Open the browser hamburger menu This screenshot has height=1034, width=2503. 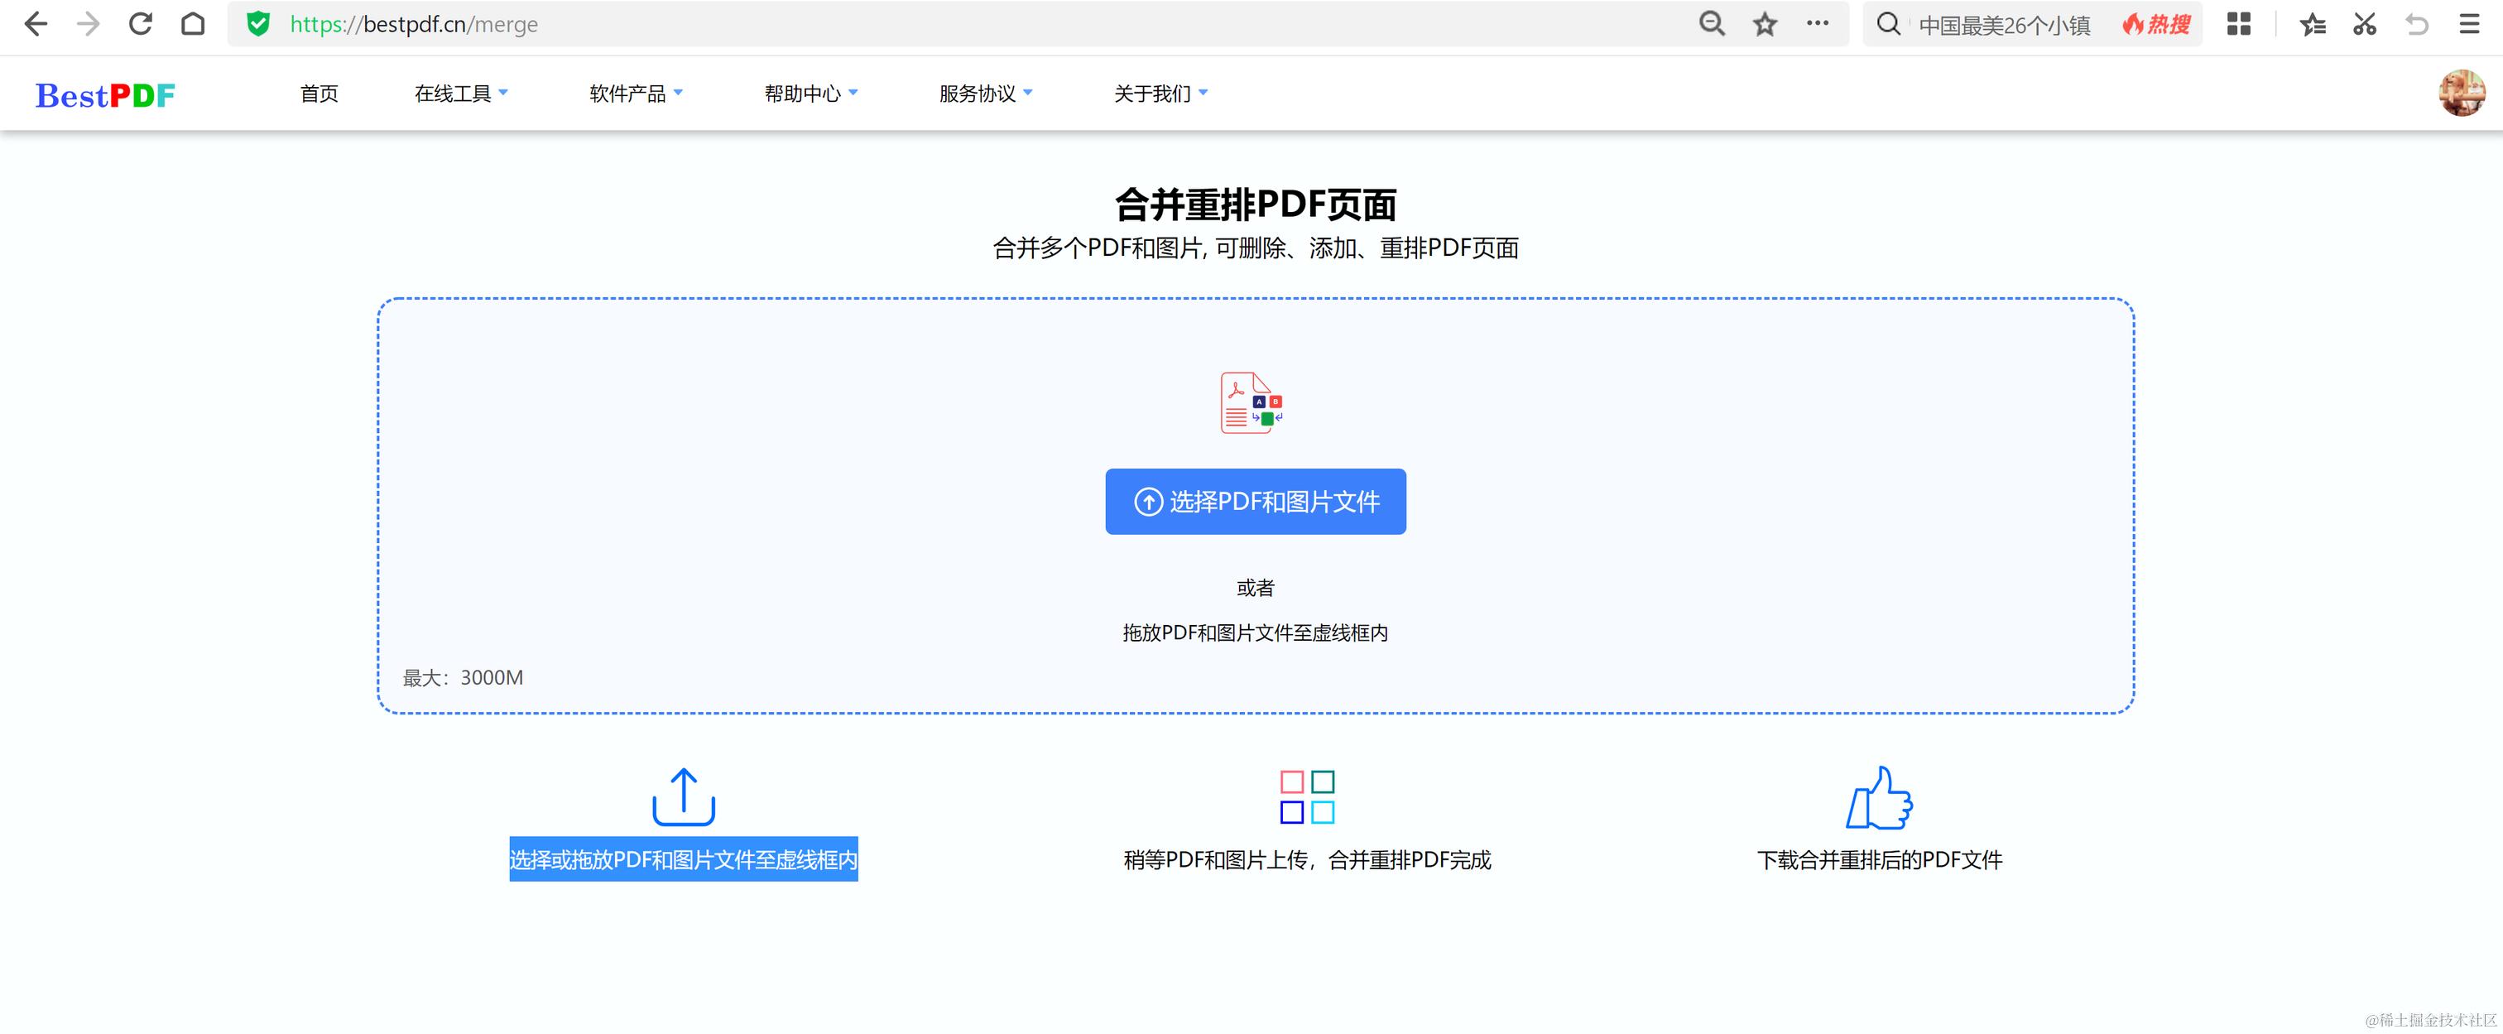(x=2469, y=24)
